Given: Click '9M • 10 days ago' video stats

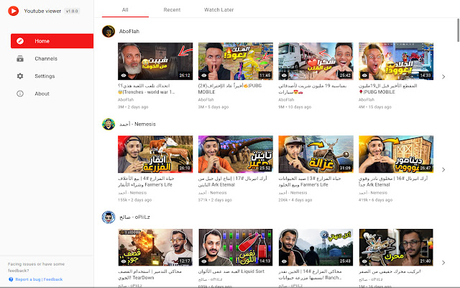Looking at the screenshot, I should pyautogui.click(x=295, y=107).
